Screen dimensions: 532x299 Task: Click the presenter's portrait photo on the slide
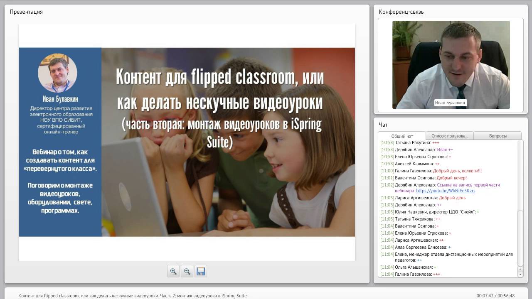[57, 73]
